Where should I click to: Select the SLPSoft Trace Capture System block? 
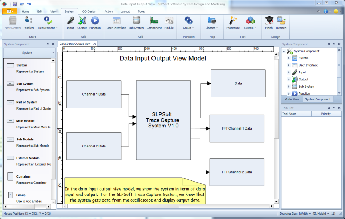pyautogui.click(x=163, y=120)
